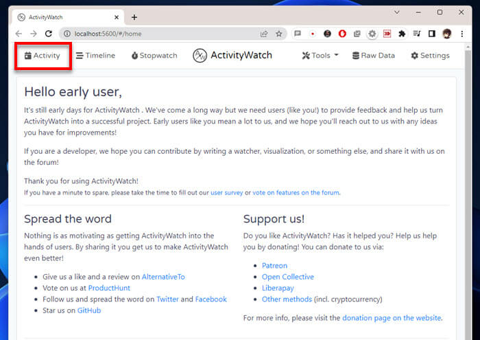Share this page icon in address bar
The height and width of the screenshot is (340, 480).
(264, 34)
